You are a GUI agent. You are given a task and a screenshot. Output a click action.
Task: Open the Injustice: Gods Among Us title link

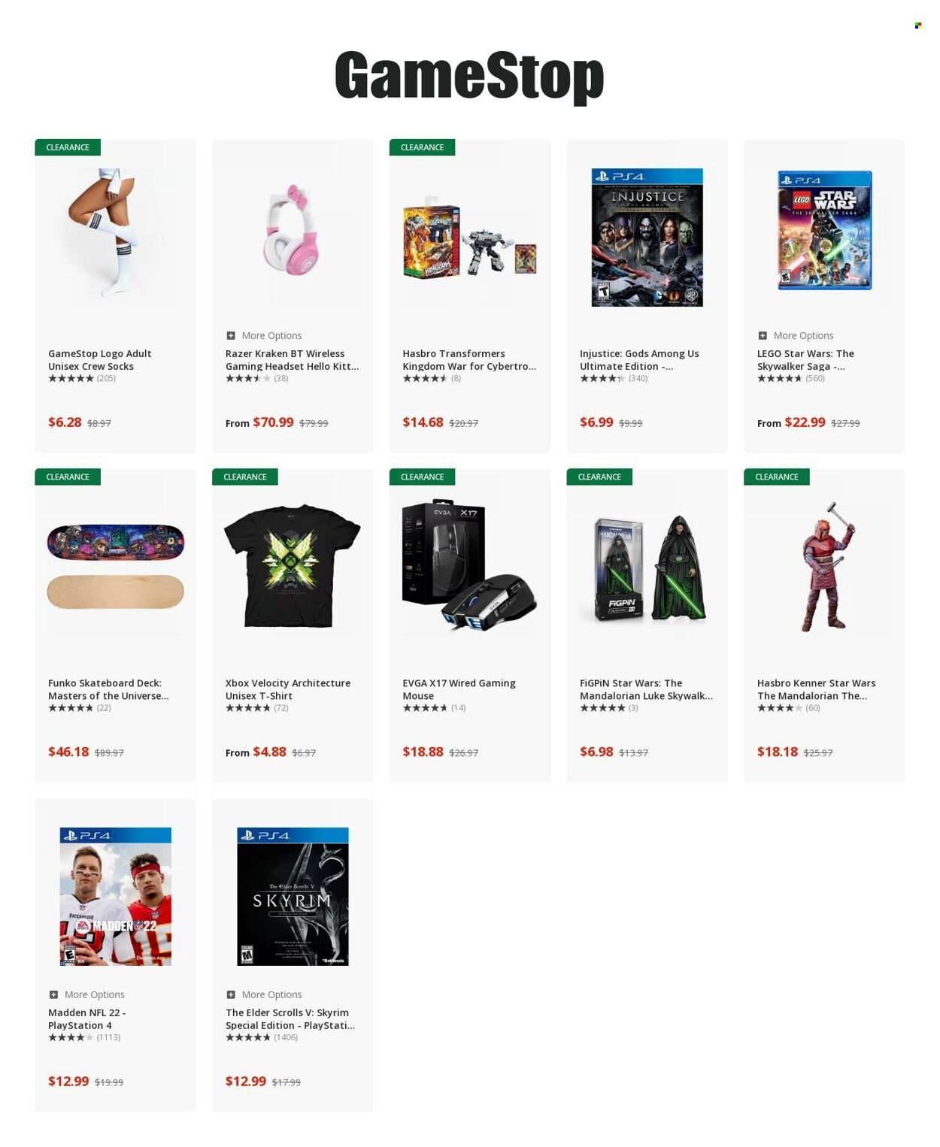click(x=639, y=360)
